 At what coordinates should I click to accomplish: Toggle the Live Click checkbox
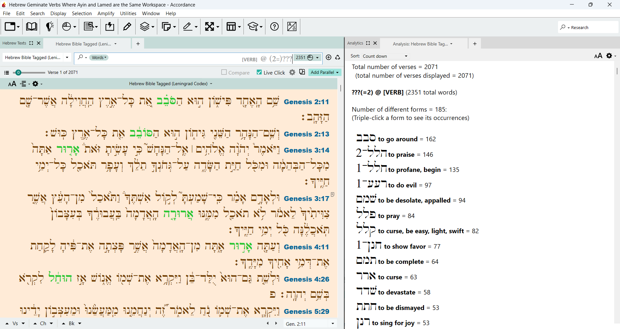(x=259, y=72)
